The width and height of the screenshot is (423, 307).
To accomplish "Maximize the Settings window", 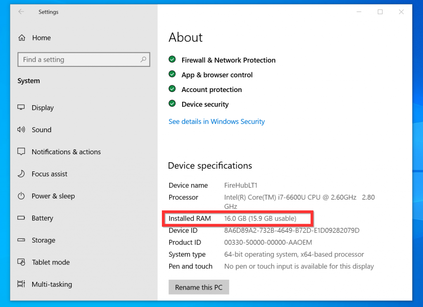I will [x=380, y=12].
